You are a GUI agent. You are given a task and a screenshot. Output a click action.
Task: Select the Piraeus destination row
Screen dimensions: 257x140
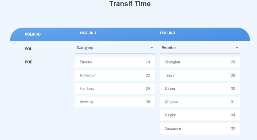(x=115, y=62)
